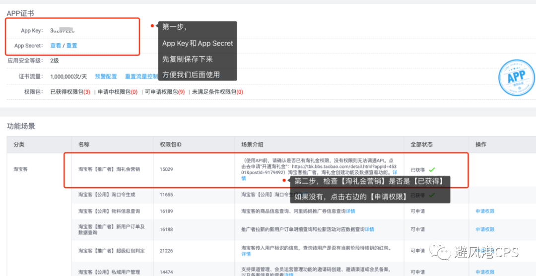This screenshot has width=536, height=276.
Task: Click 已获得 status in 淘礼金营销 row
Action: pos(417,170)
